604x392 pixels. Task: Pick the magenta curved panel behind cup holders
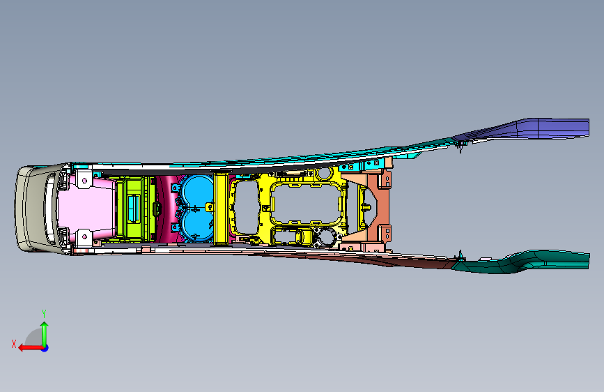(x=168, y=209)
